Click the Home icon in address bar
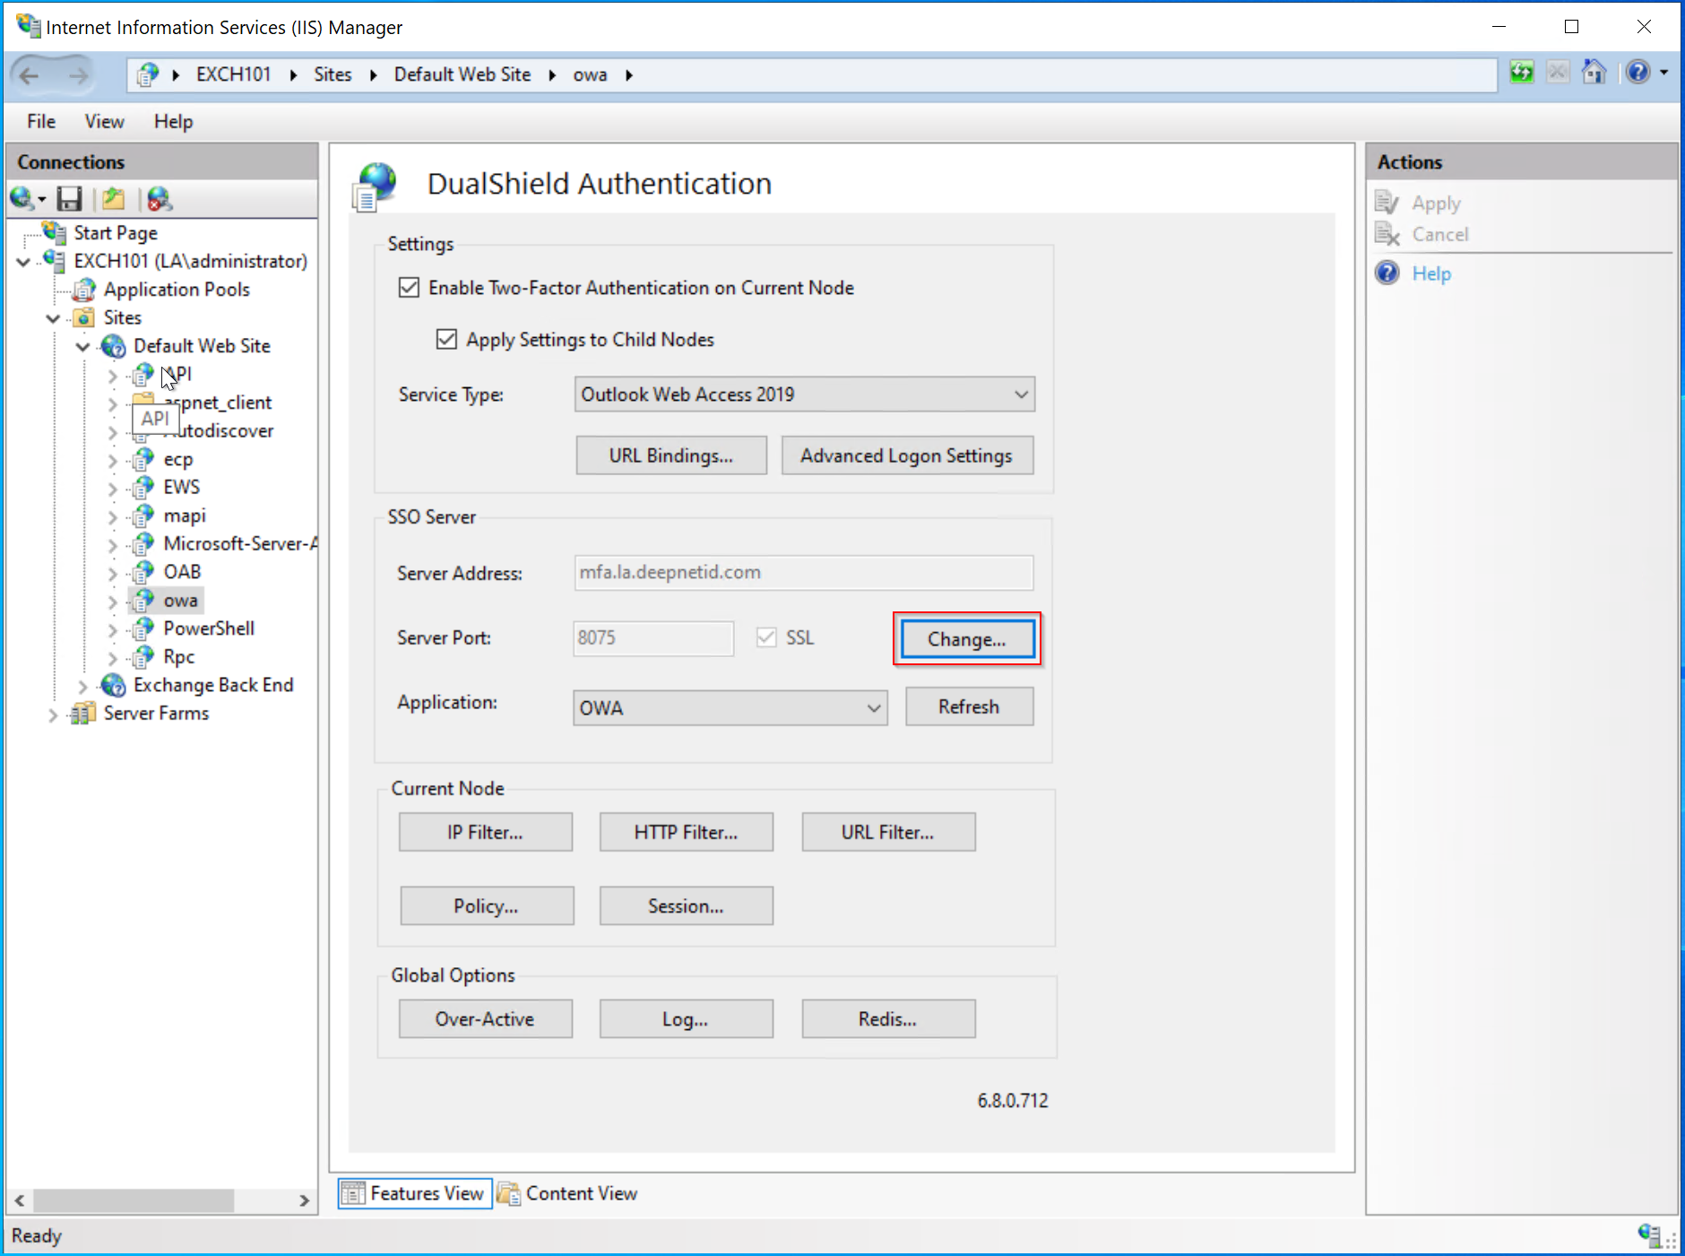Screen dimensions: 1685x1256 1594,73
